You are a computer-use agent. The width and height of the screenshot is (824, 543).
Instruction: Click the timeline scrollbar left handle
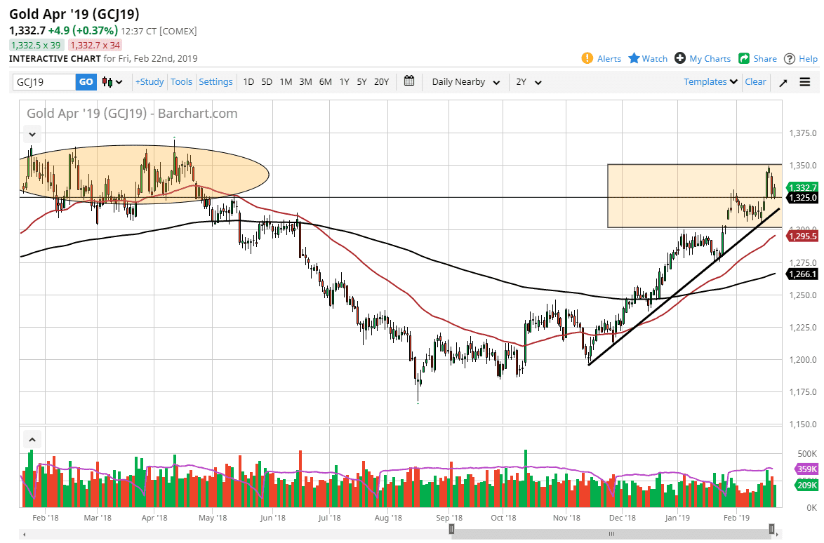coord(451,529)
